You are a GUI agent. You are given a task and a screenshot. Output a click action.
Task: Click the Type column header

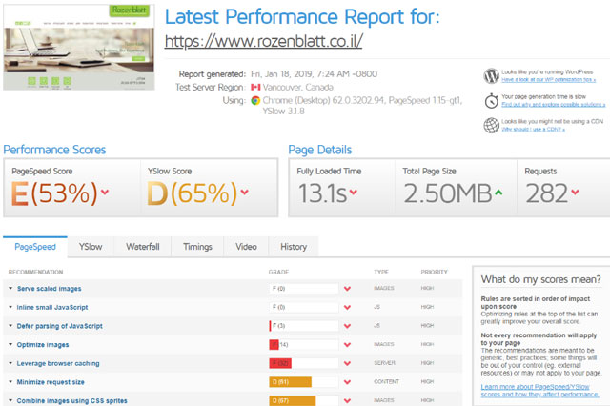pyautogui.click(x=381, y=272)
